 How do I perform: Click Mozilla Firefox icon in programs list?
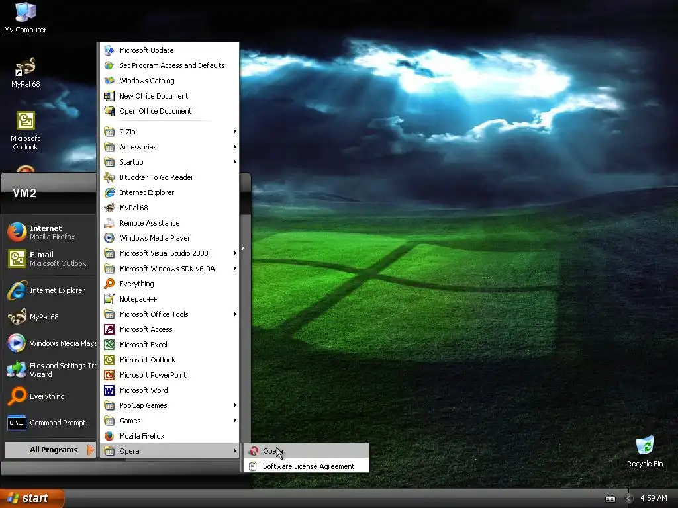[109, 436]
